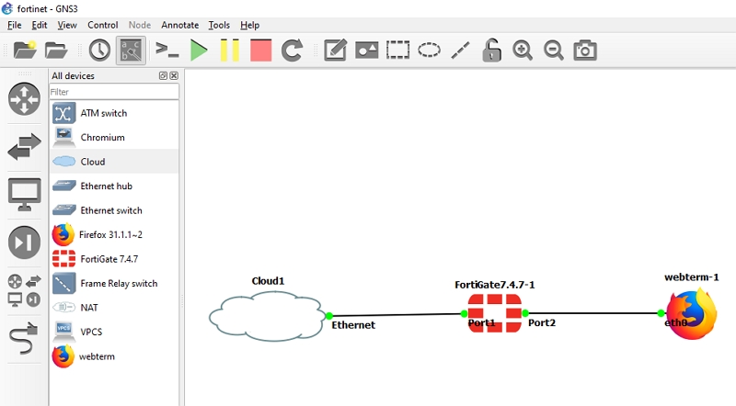Select Ethernet switch in device list

pos(114,210)
